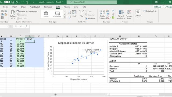The width and height of the screenshot is (172, 97).
Task: Switch to the Draw tab
Action: click(x=23, y=7)
